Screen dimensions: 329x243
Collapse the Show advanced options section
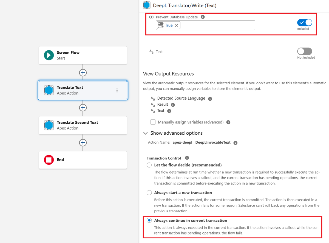[x=146, y=133]
